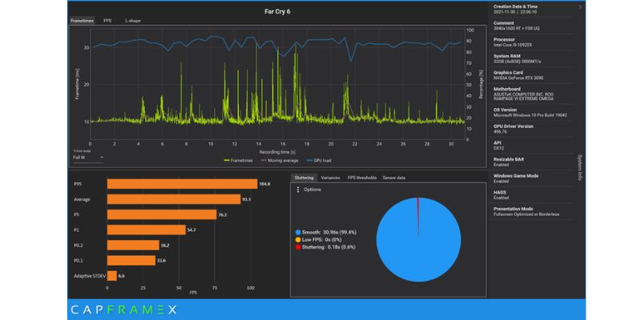Select the P95 orange bar
This screenshot has width=641, height=320.
[x=183, y=184]
